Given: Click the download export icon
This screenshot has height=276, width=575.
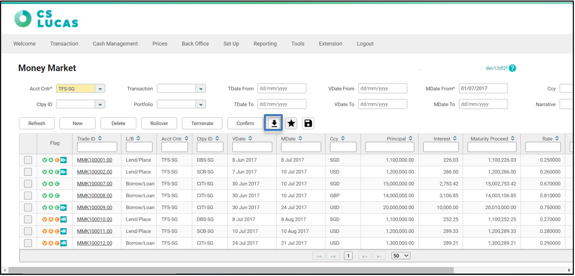Looking at the screenshot, I should click(274, 124).
